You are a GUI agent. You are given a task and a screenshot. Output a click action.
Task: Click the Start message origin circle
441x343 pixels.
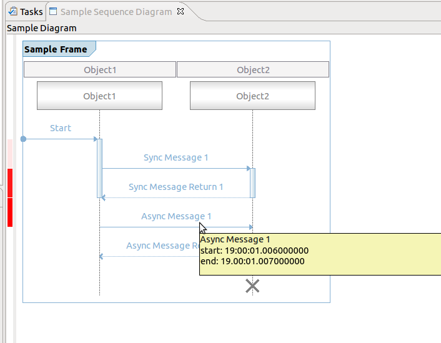click(23, 139)
